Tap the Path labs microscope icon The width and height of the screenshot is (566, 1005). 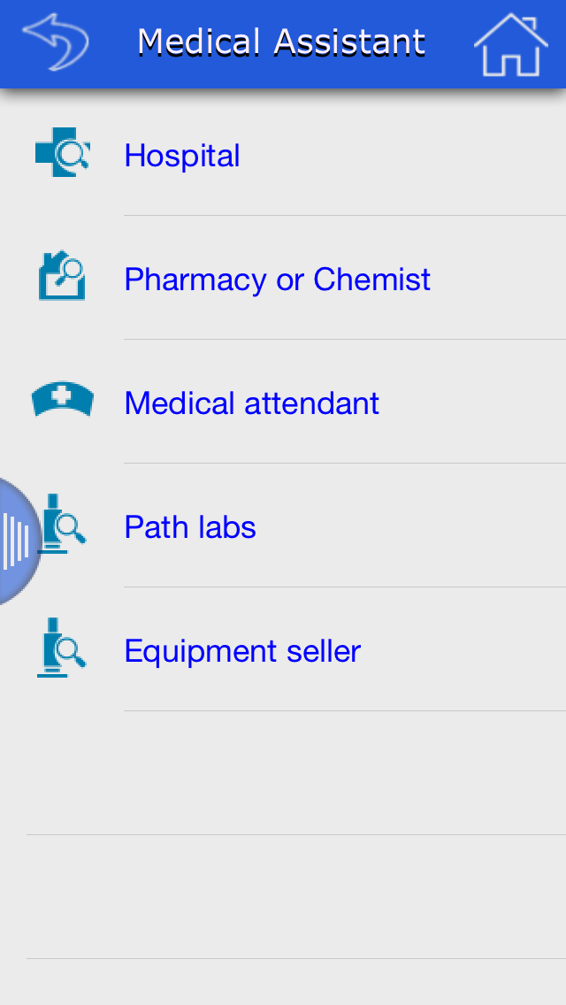tap(62, 524)
